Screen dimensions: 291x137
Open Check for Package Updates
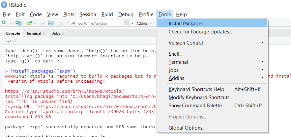pos(200,32)
